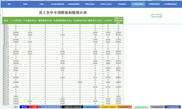Select the active 专项附加扣除累计 sheet tab

tap(141, 107)
